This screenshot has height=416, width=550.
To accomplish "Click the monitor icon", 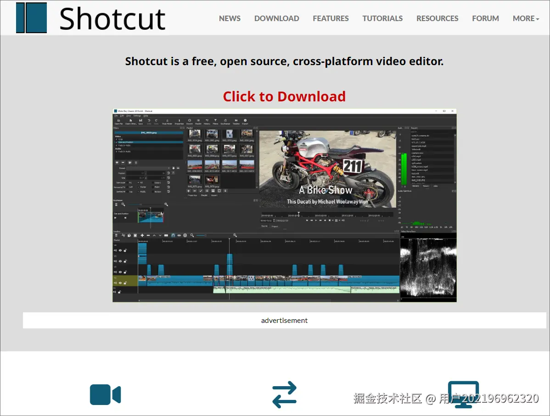I will pos(463,394).
